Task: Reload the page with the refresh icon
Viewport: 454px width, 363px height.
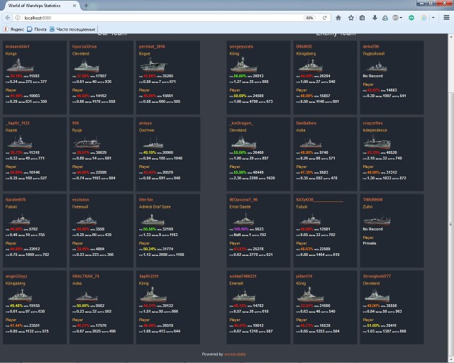Action: [x=325, y=18]
